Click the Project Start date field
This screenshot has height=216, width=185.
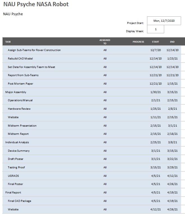click(164, 21)
